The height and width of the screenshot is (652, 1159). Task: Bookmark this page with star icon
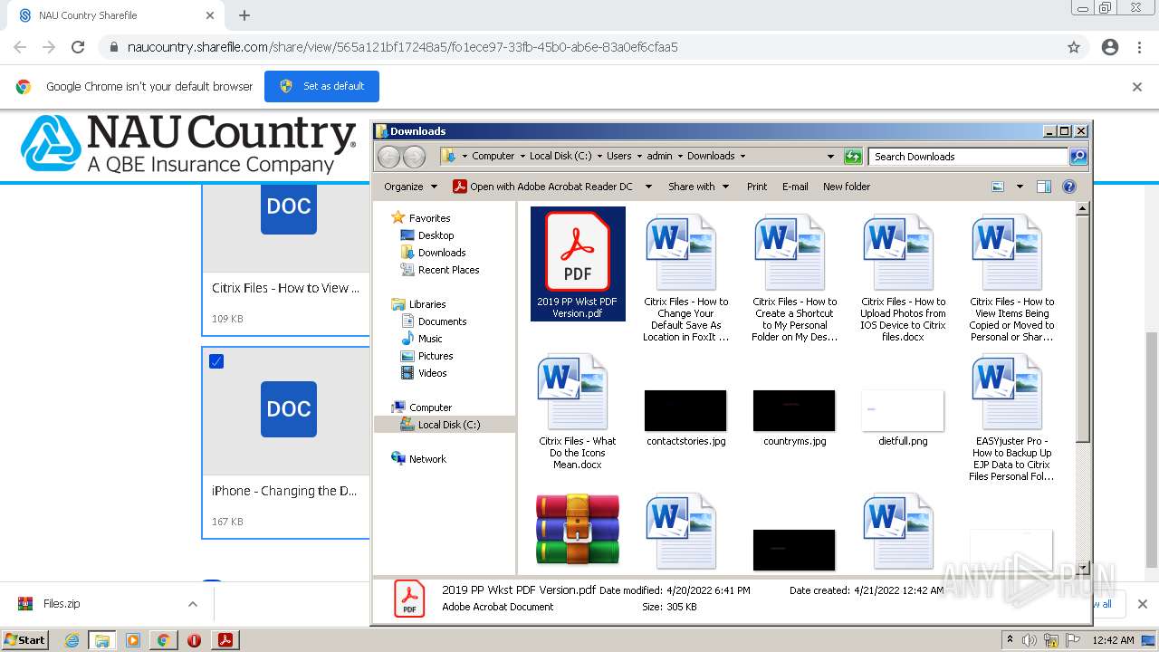pyautogui.click(x=1074, y=47)
